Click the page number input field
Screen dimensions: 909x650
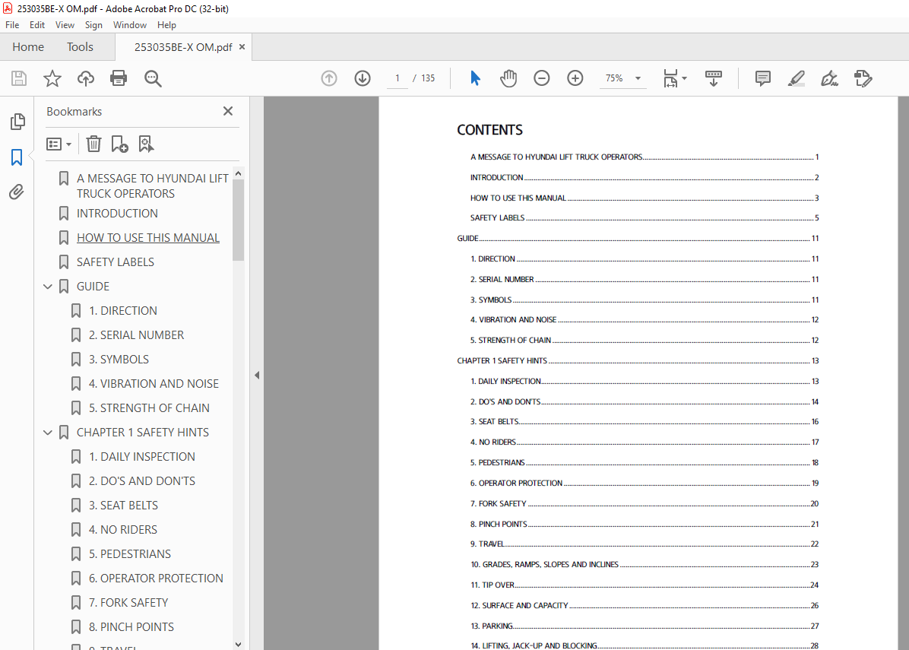397,78
